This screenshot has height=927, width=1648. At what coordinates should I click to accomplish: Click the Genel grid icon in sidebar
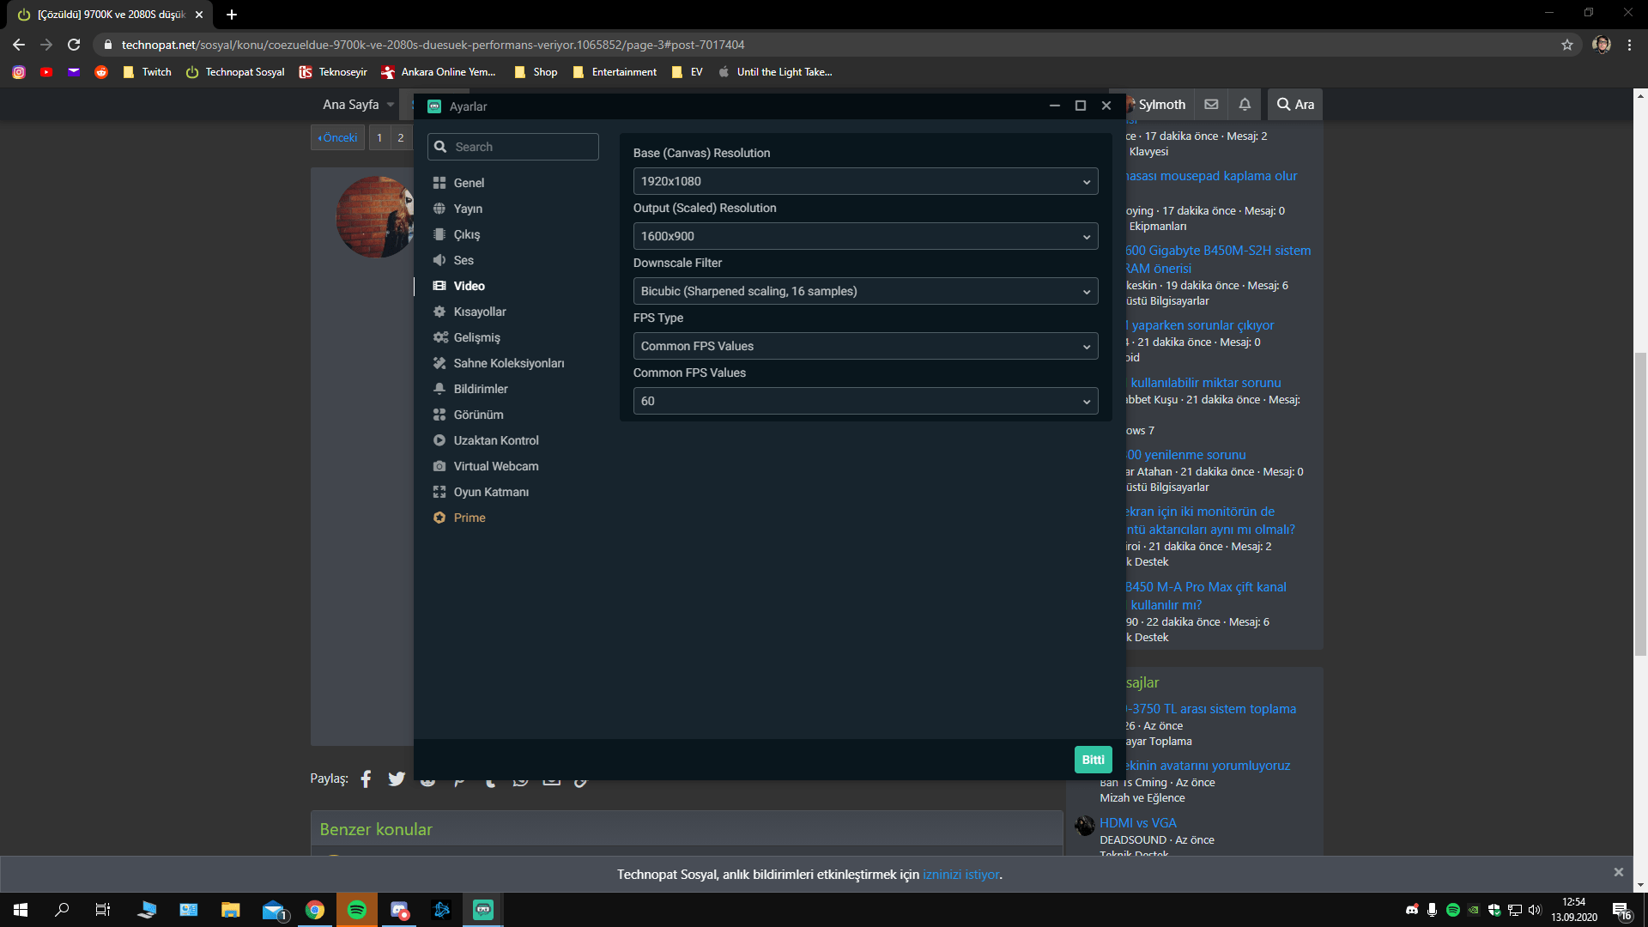(x=439, y=183)
